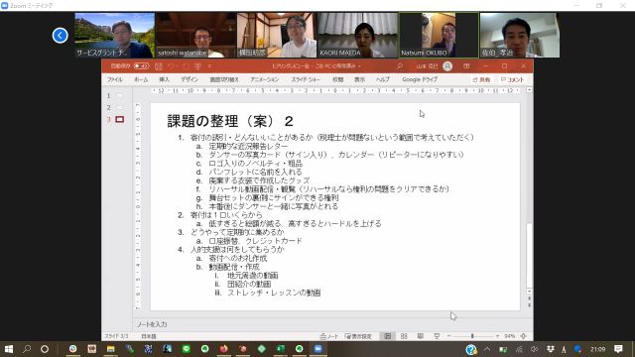Open the Animations ribbon tab
This screenshot has width=635, height=357.
[x=265, y=79]
